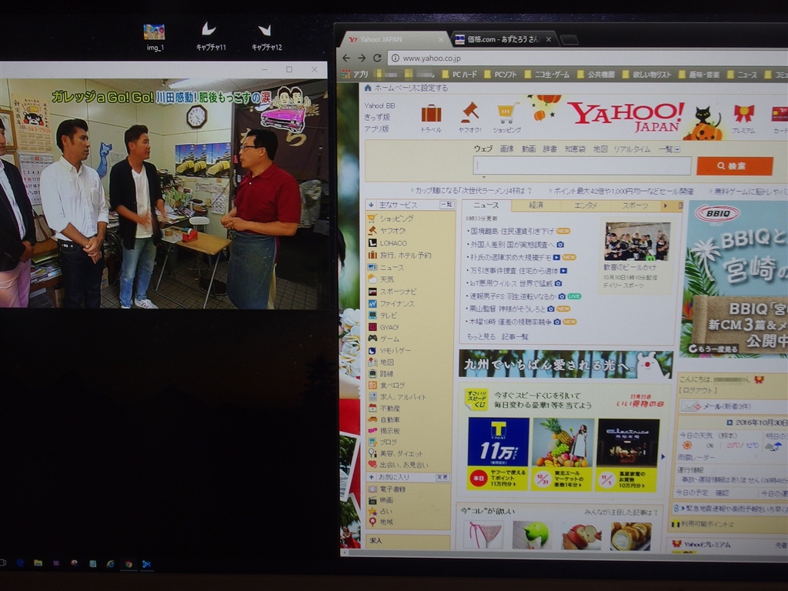
Task: Open headline 国境離島 住民運賃引き下げ
Action: [512, 231]
